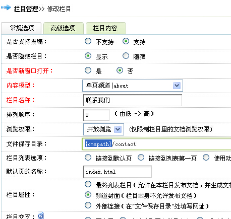The image size is (231, 219).
Task: Expand the 内容模型 dropdown arrow
Action: click(177, 86)
